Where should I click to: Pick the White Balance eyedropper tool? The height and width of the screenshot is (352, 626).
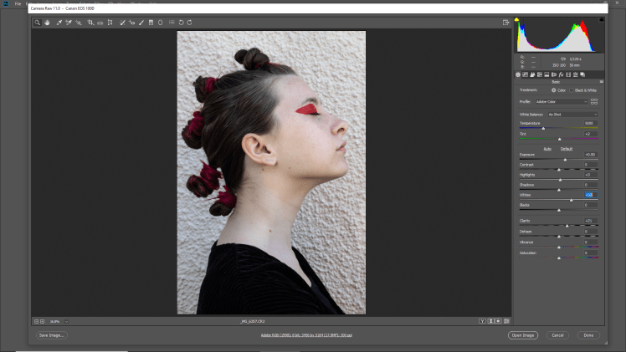coord(59,23)
